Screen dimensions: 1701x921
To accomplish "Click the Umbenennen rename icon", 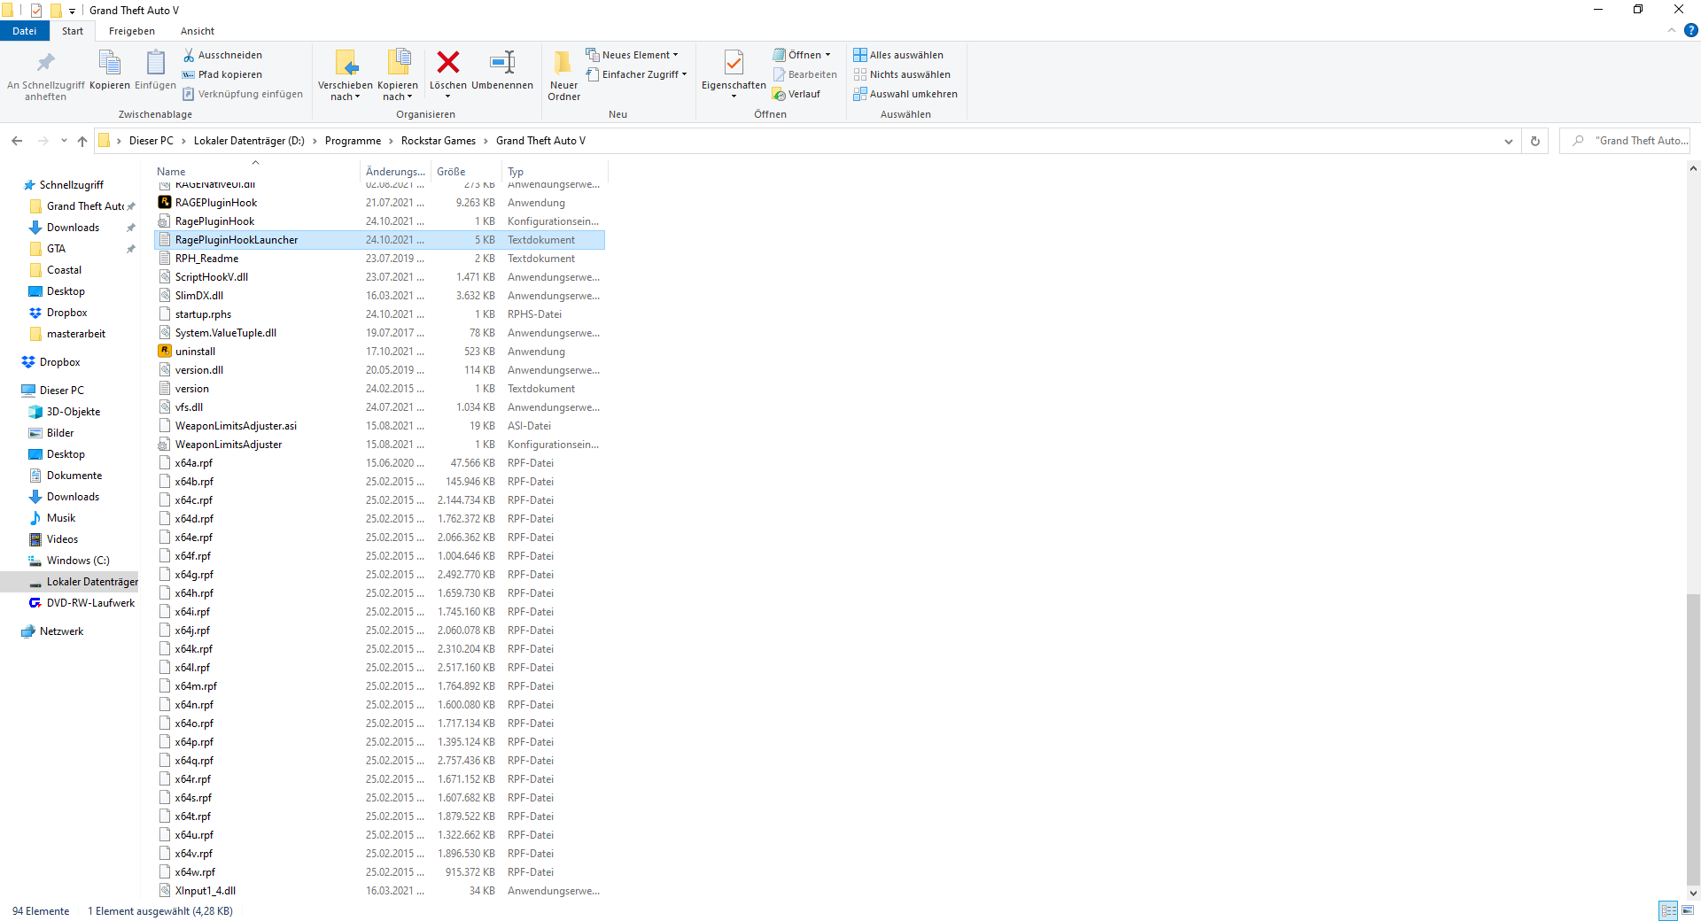I will click(502, 63).
